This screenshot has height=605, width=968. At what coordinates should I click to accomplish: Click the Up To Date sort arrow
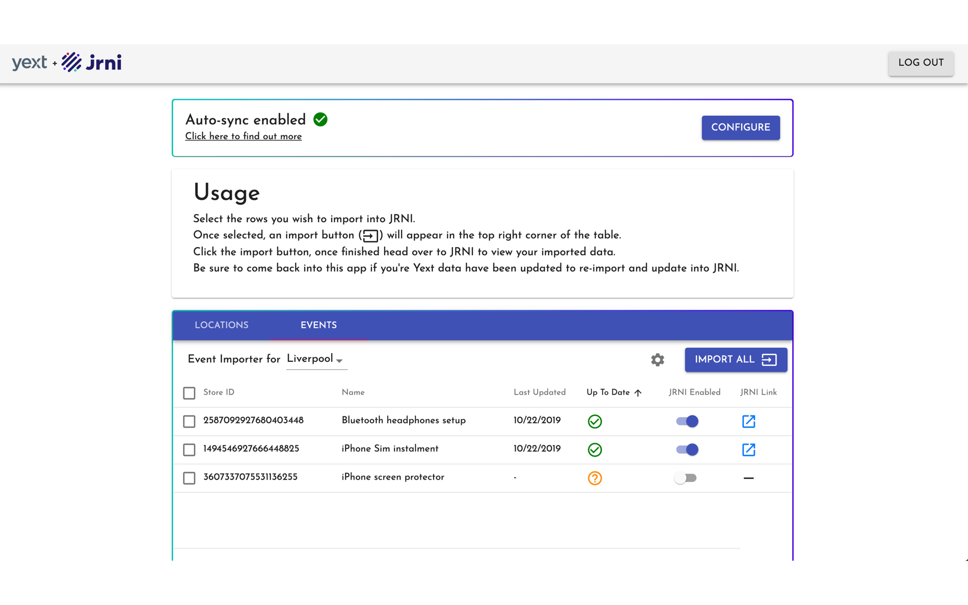638,392
